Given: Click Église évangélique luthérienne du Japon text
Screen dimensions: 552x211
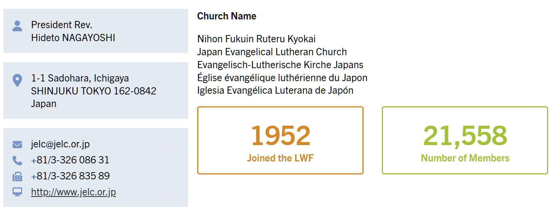Looking at the screenshot, I should [x=282, y=78].
